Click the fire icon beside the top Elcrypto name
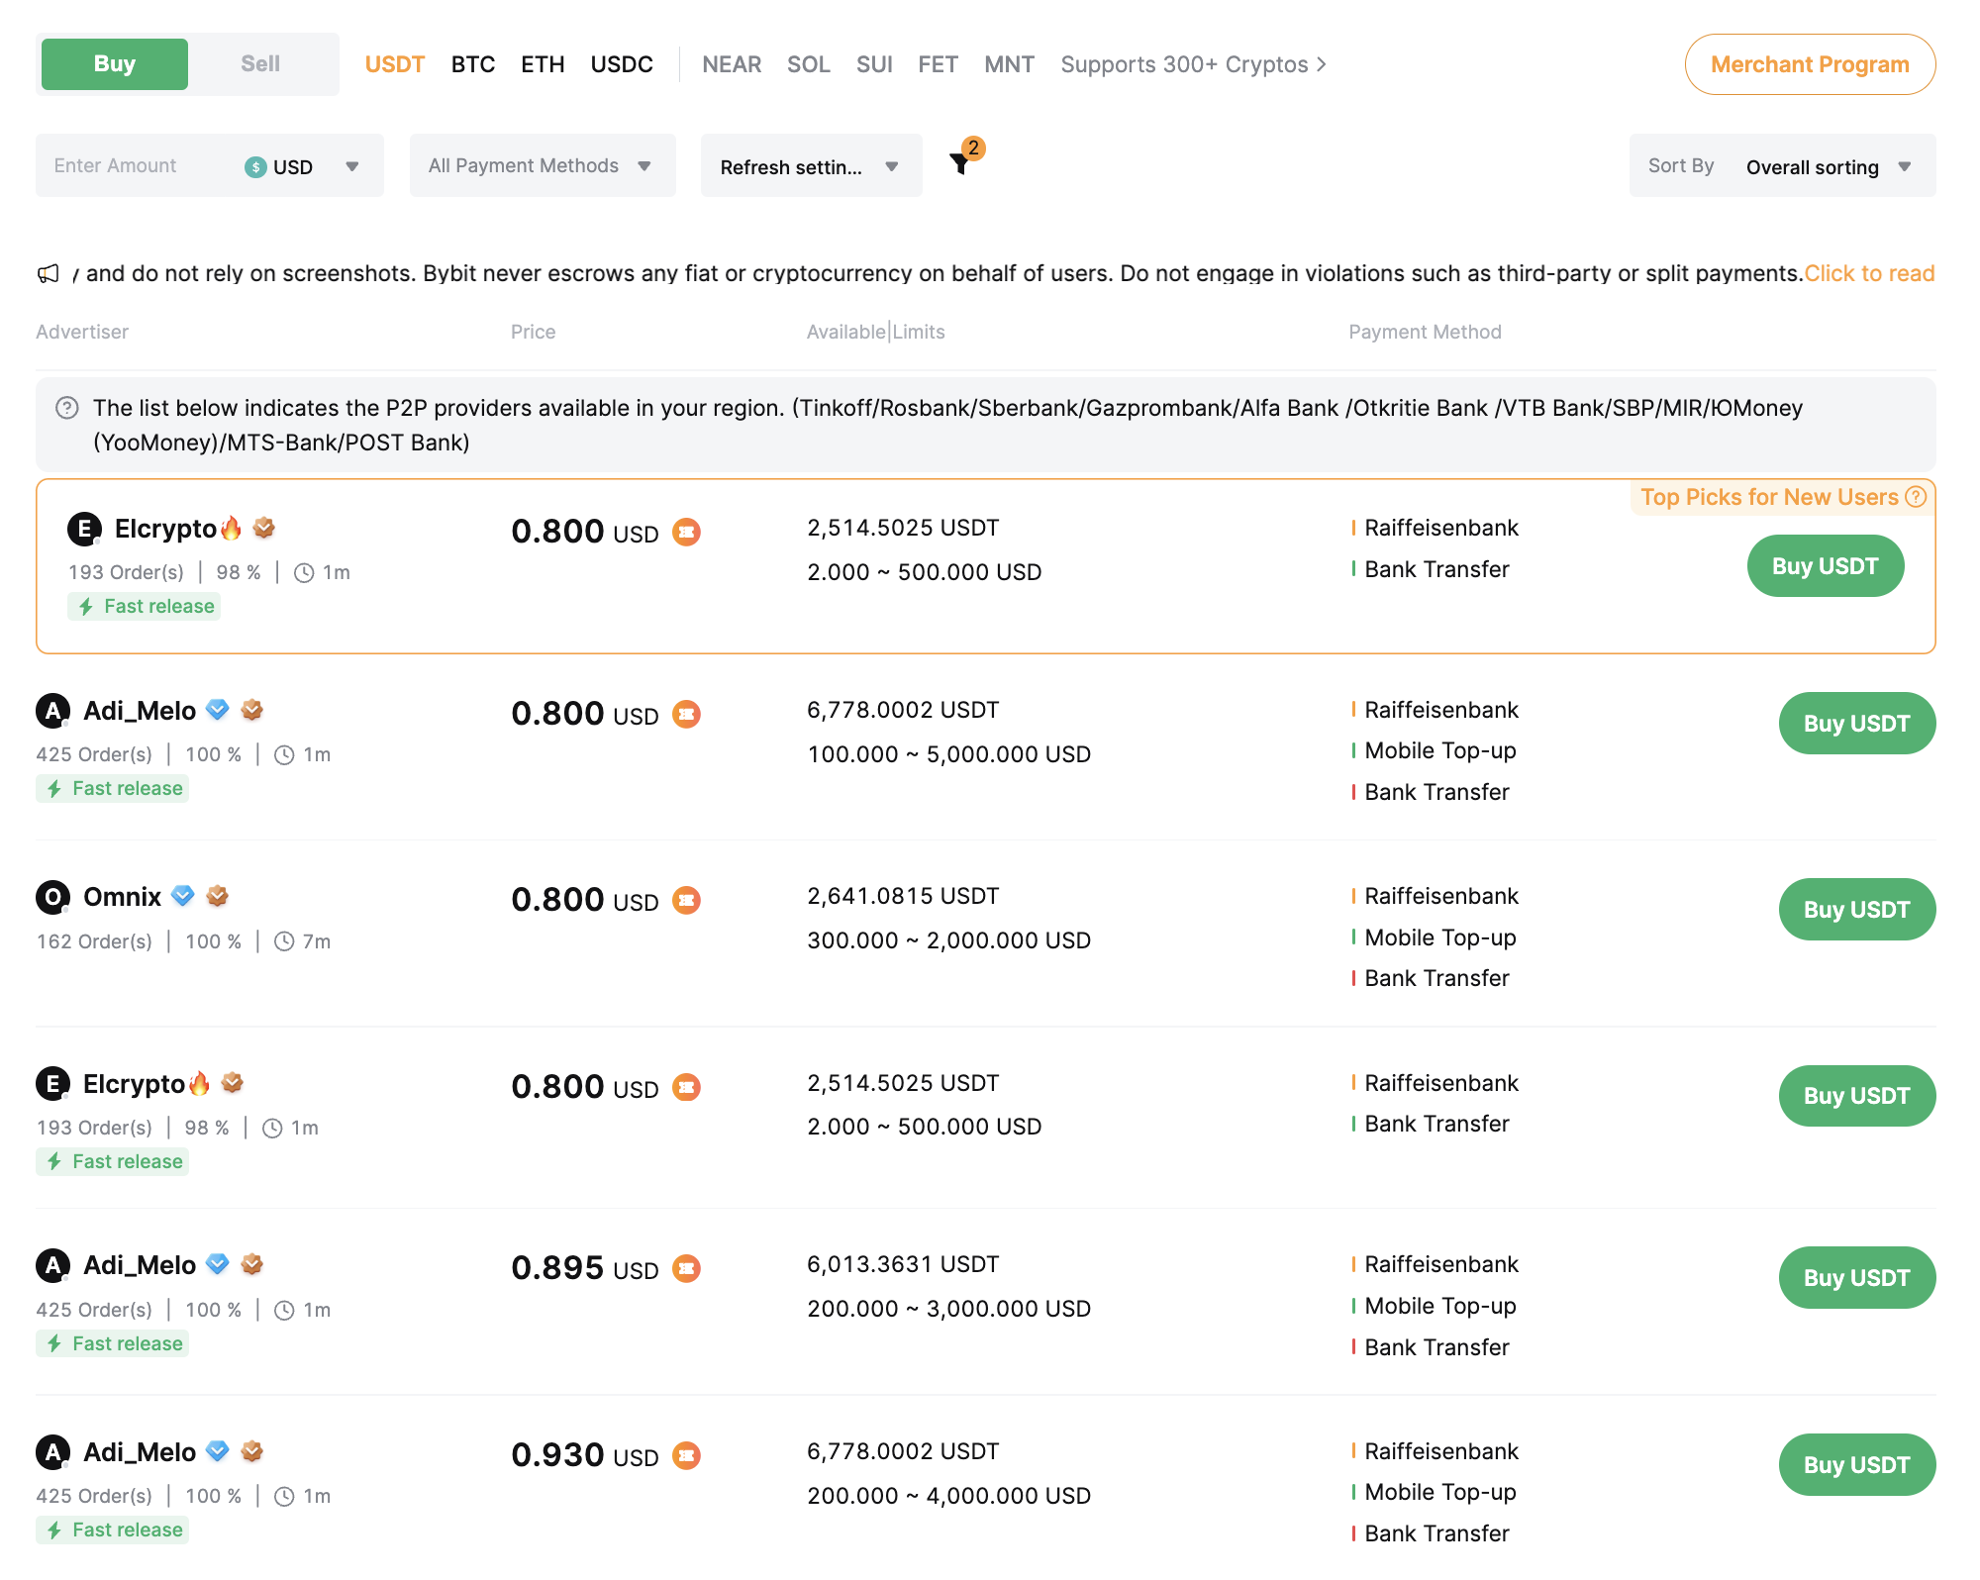 (231, 528)
